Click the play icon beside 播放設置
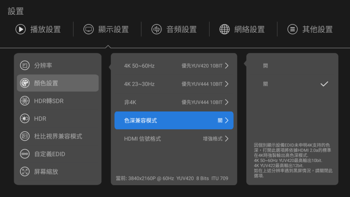 (20, 29)
